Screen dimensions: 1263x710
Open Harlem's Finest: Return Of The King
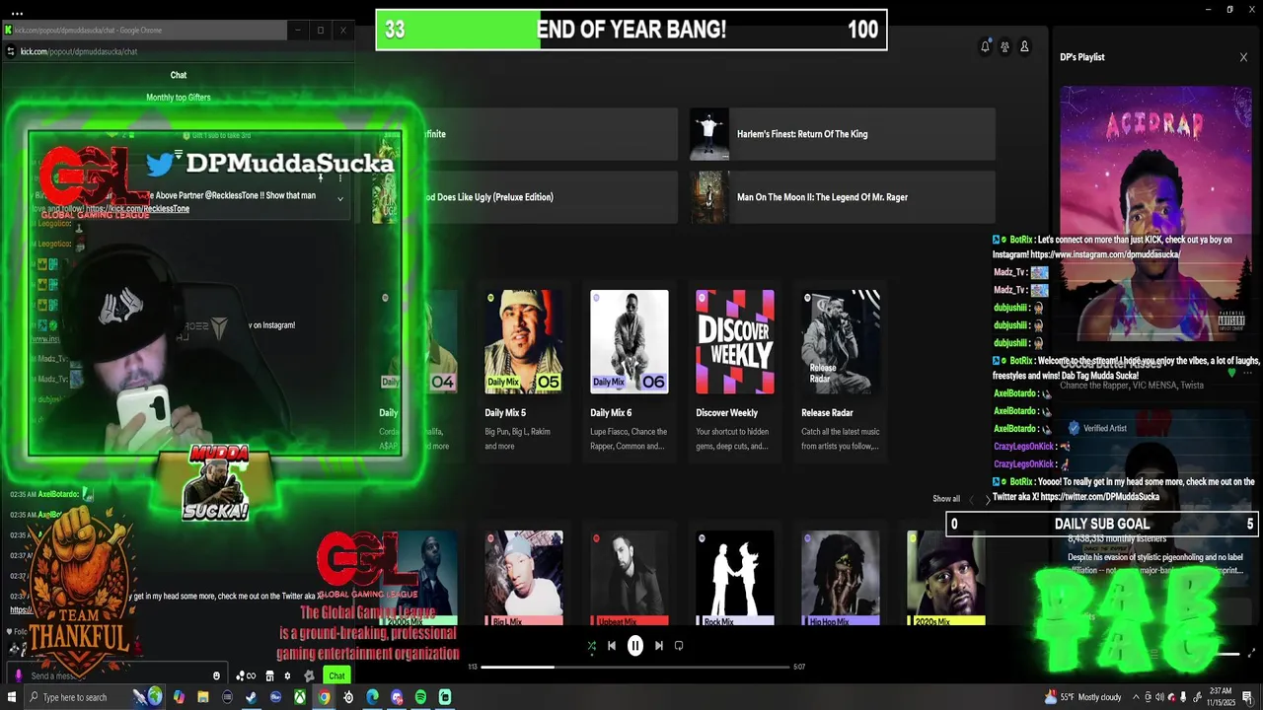coord(843,134)
